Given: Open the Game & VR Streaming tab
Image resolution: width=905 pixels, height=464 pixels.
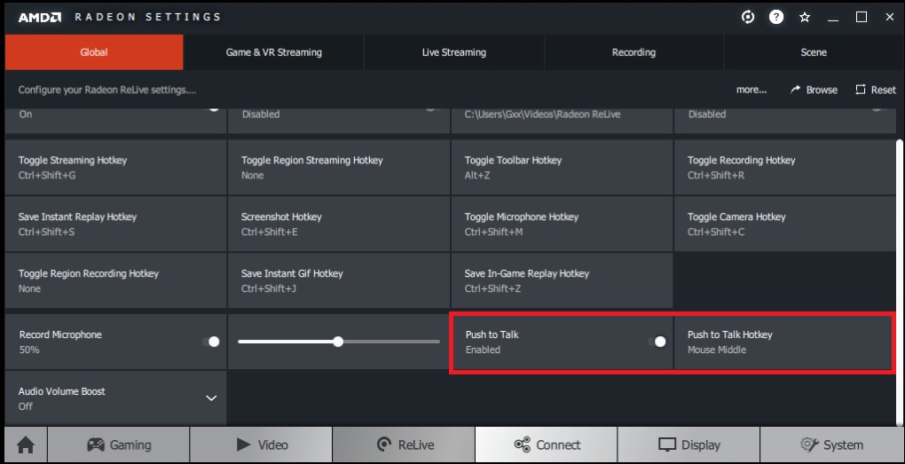Looking at the screenshot, I should click(273, 52).
